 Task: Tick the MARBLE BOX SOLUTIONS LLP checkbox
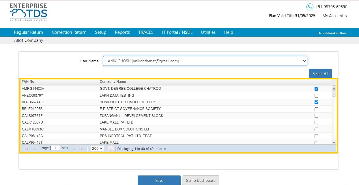(316, 129)
